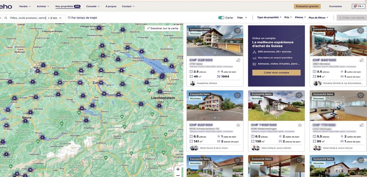Click Dessiner sur la carte button

point(163,28)
